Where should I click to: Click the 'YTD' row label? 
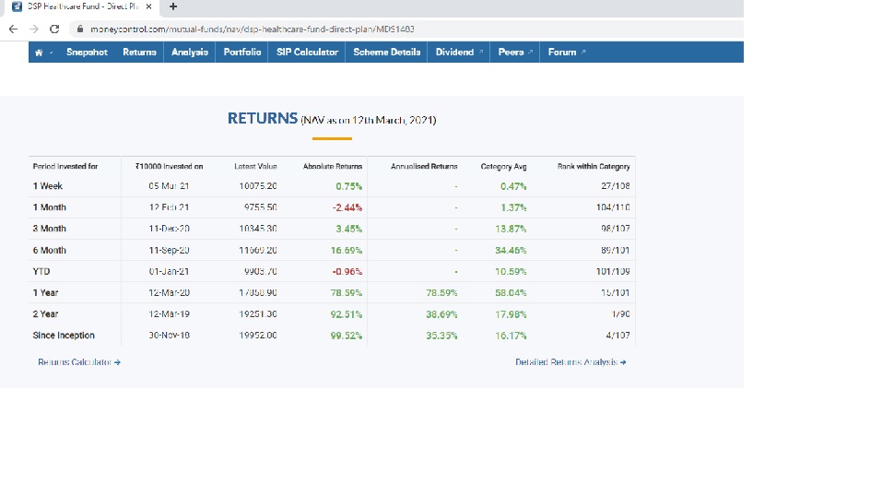pyautogui.click(x=41, y=272)
